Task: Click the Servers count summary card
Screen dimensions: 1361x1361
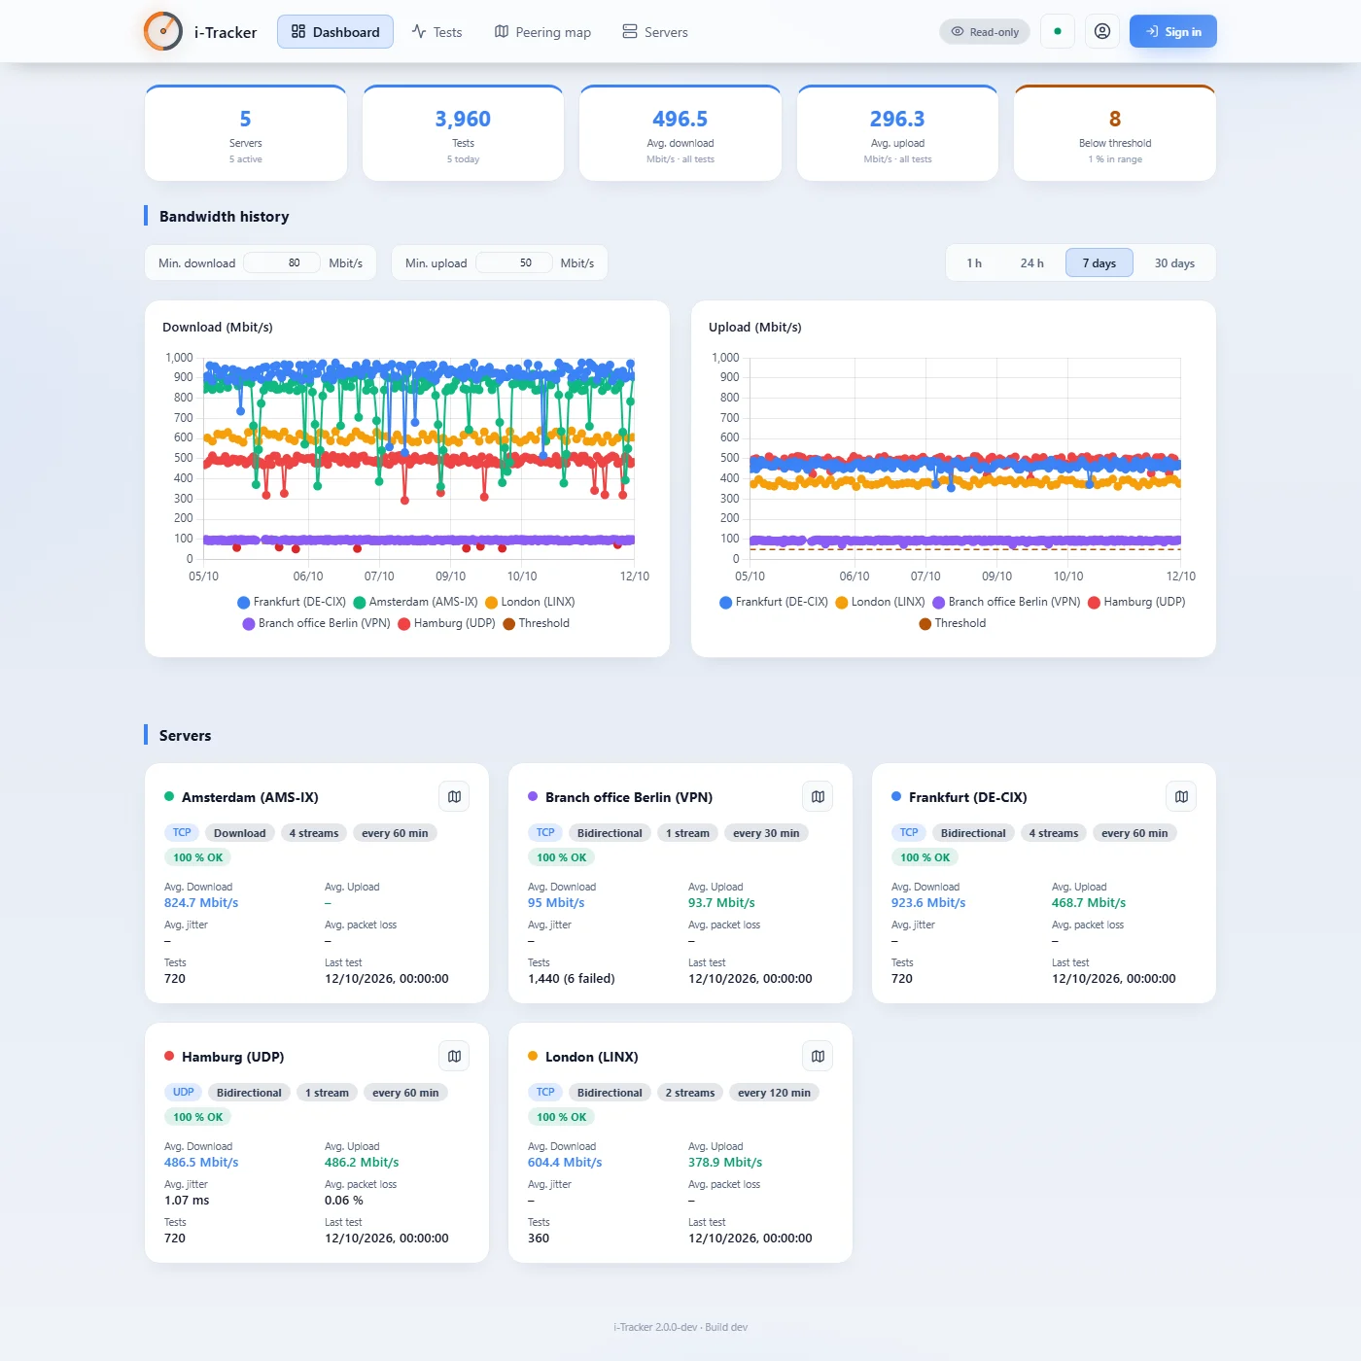Action: point(246,133)
